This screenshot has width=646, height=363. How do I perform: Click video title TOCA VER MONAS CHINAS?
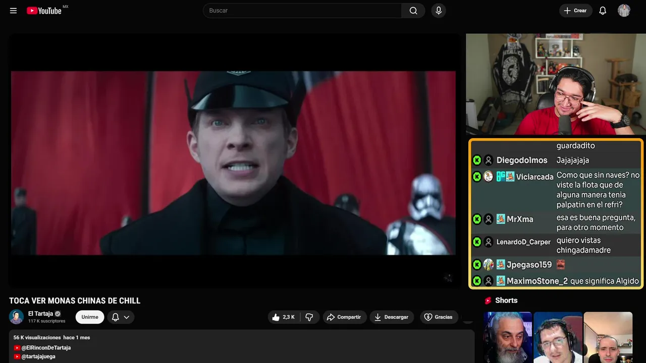pyautogui.click(x=75, y=301)
